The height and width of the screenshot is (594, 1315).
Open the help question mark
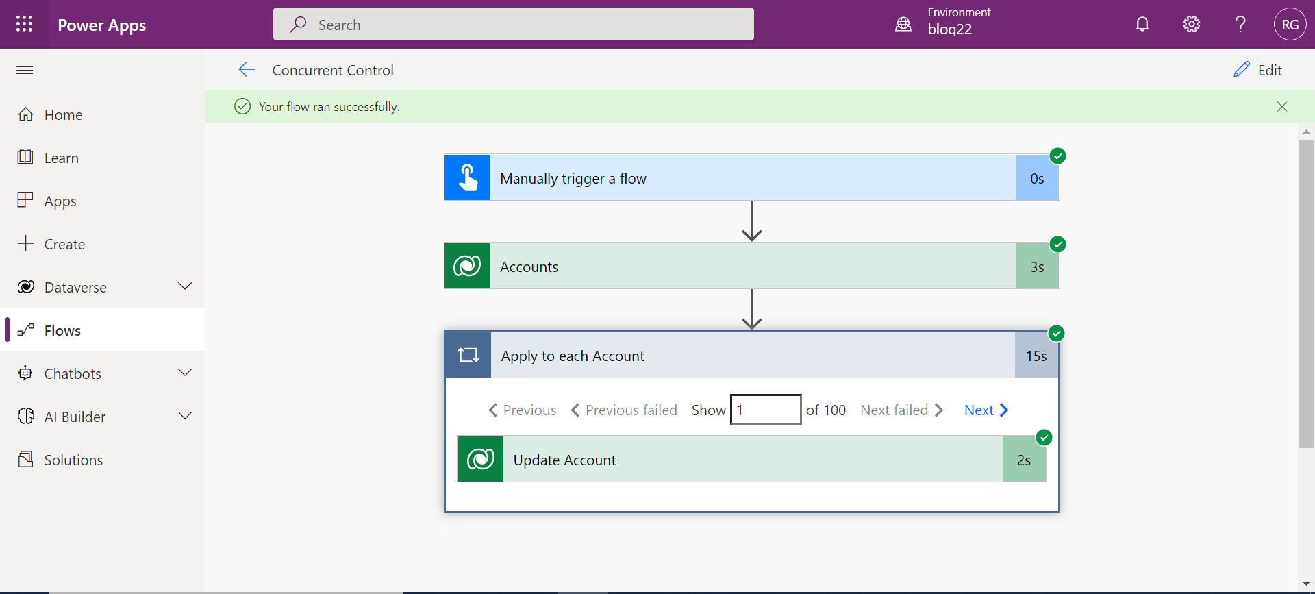coord(1240,25)
